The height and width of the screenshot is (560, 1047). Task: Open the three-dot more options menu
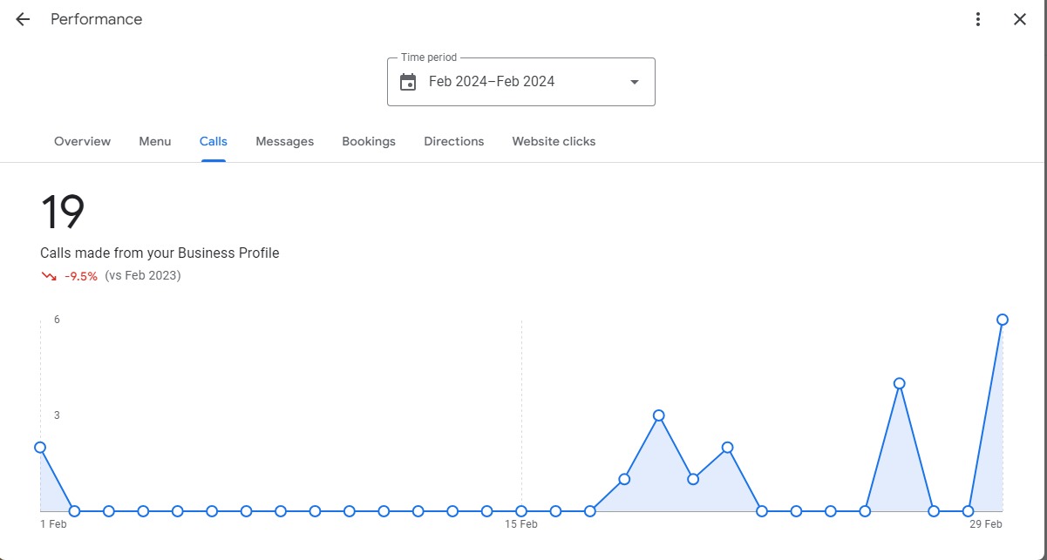coord(978,19)
